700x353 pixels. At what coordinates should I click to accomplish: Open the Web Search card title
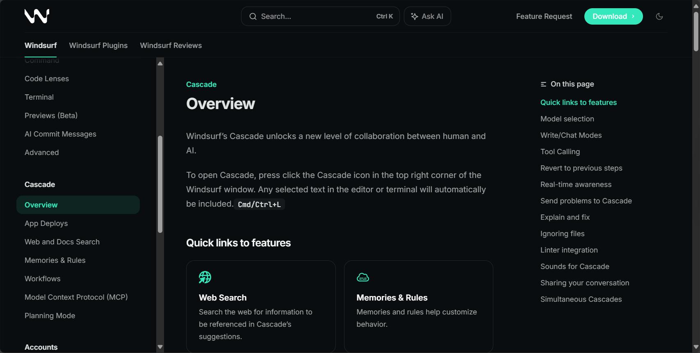tap(223, 298)
